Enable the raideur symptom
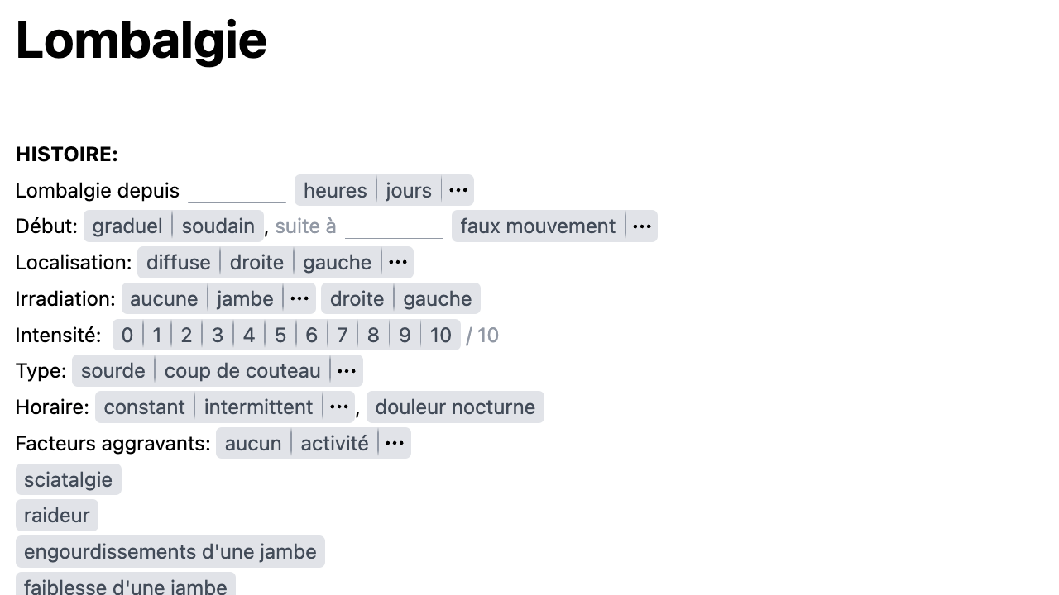This screenshot has width=1059, height=595. pyautogui.click(x=56, y=515)
